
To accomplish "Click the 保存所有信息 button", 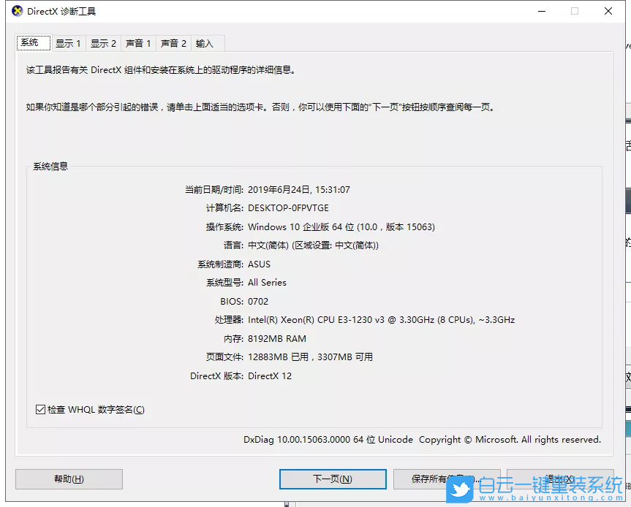I will (447, 479).
